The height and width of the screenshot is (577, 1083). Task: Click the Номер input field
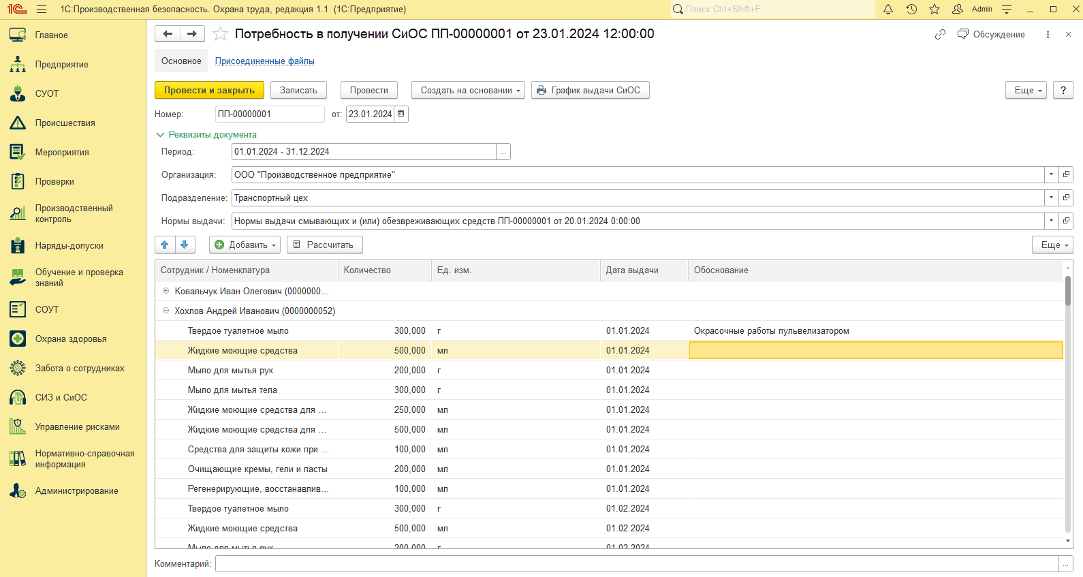pyautogui.click(x=270, y=114)
